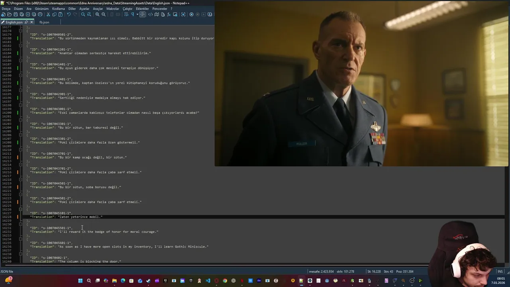
Task: Click the Copy toolbar icon
Action: click(55, 14)
